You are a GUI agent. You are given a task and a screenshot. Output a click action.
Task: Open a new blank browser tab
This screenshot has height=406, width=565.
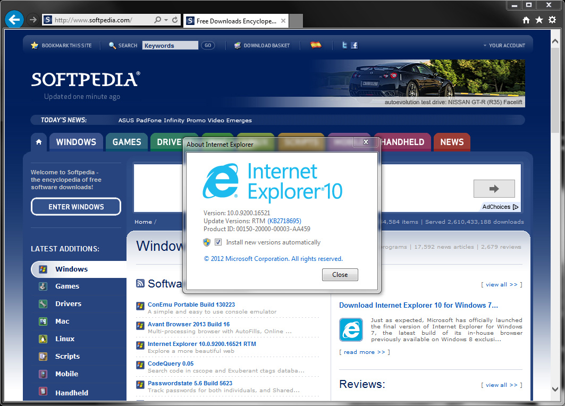(x=296, y=21)
